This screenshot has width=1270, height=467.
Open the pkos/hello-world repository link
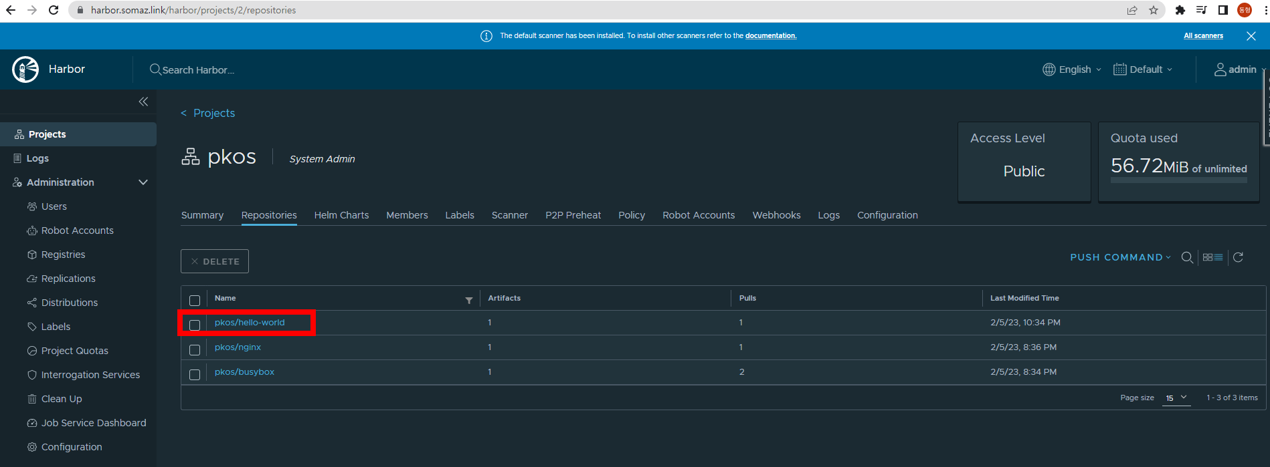(250, 322)
